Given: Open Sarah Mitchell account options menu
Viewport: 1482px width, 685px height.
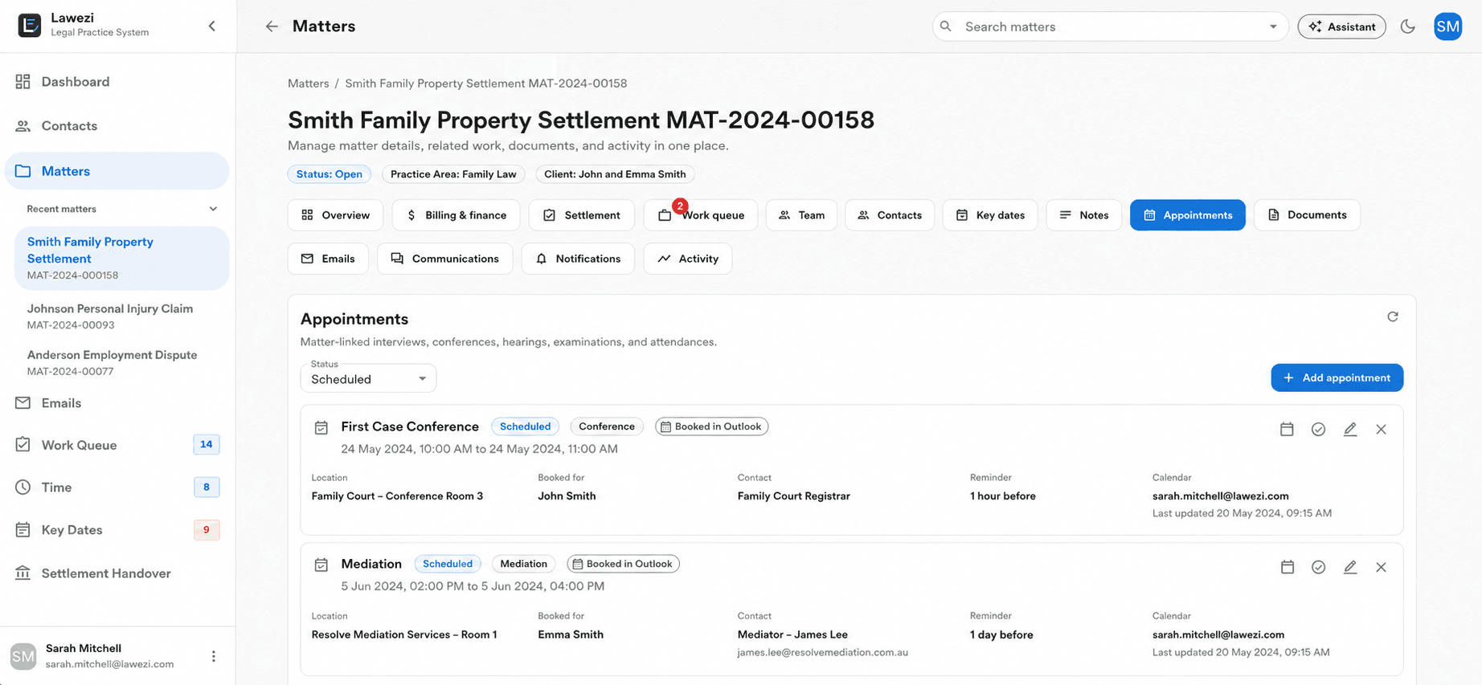Looking at the screenshot, I should [214, 656].
